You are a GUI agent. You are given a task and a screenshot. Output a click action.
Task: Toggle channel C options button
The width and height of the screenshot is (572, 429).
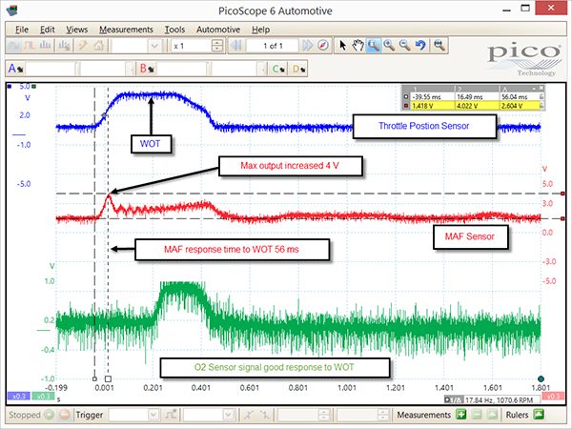point(278,69)
